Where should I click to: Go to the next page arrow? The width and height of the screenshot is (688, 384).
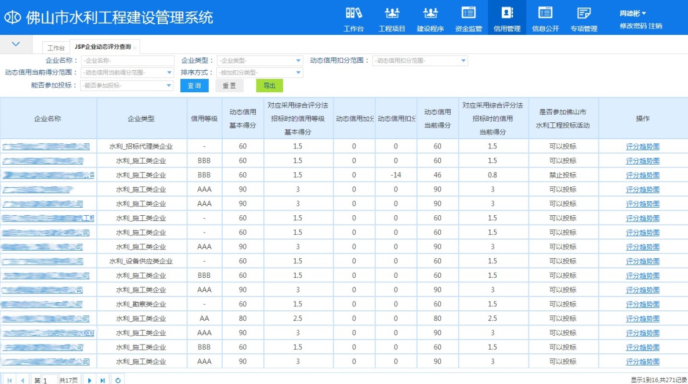(x=90, y=380)
